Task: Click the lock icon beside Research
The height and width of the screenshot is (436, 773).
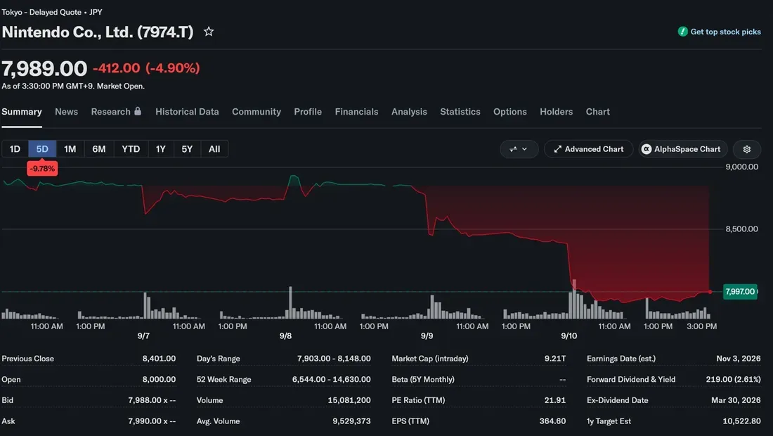Action: [x=138, y=111]
